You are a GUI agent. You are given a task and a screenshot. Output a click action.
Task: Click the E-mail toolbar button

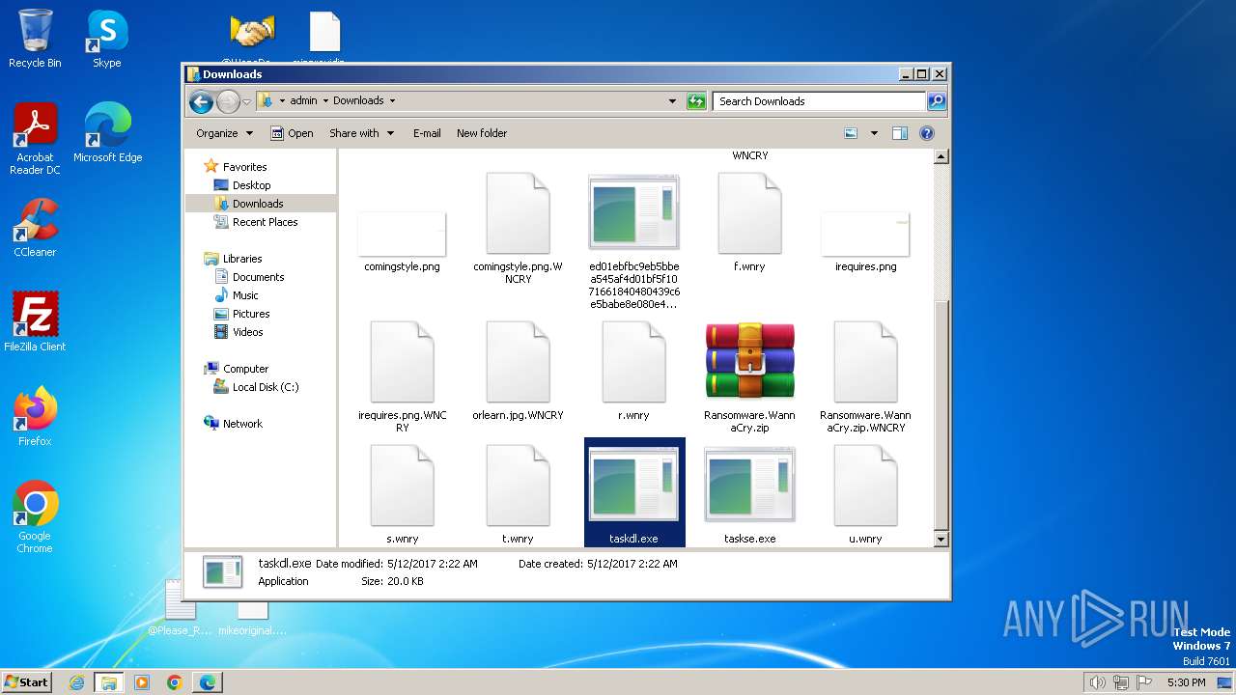point(427,133)
